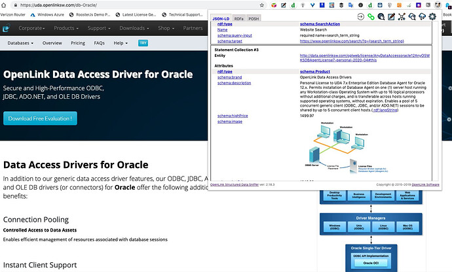Go to the FAQs section

[99, 43]
